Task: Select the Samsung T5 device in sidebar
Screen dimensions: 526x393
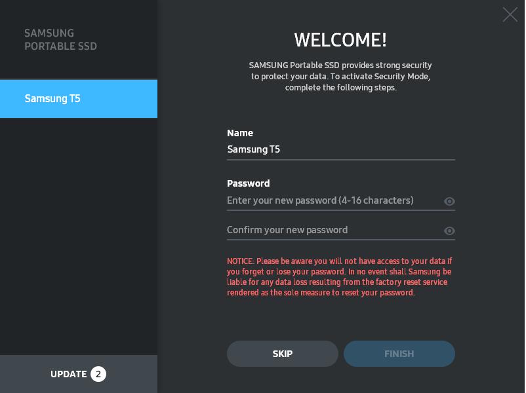Action: pos(79,98)
